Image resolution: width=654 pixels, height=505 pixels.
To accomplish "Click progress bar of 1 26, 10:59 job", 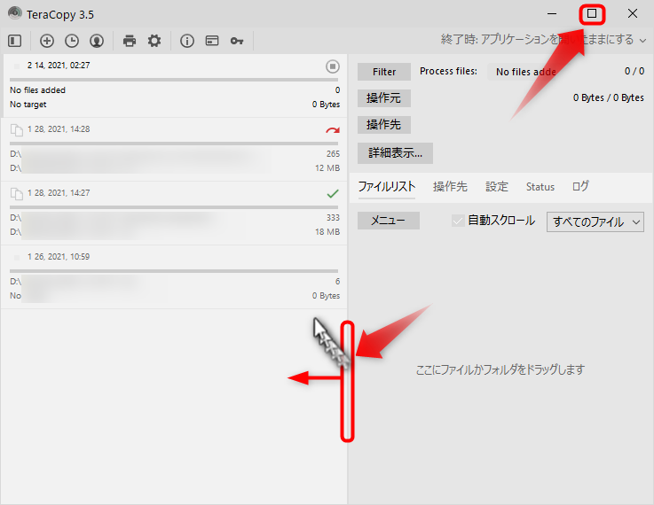I will pos(174,271).
